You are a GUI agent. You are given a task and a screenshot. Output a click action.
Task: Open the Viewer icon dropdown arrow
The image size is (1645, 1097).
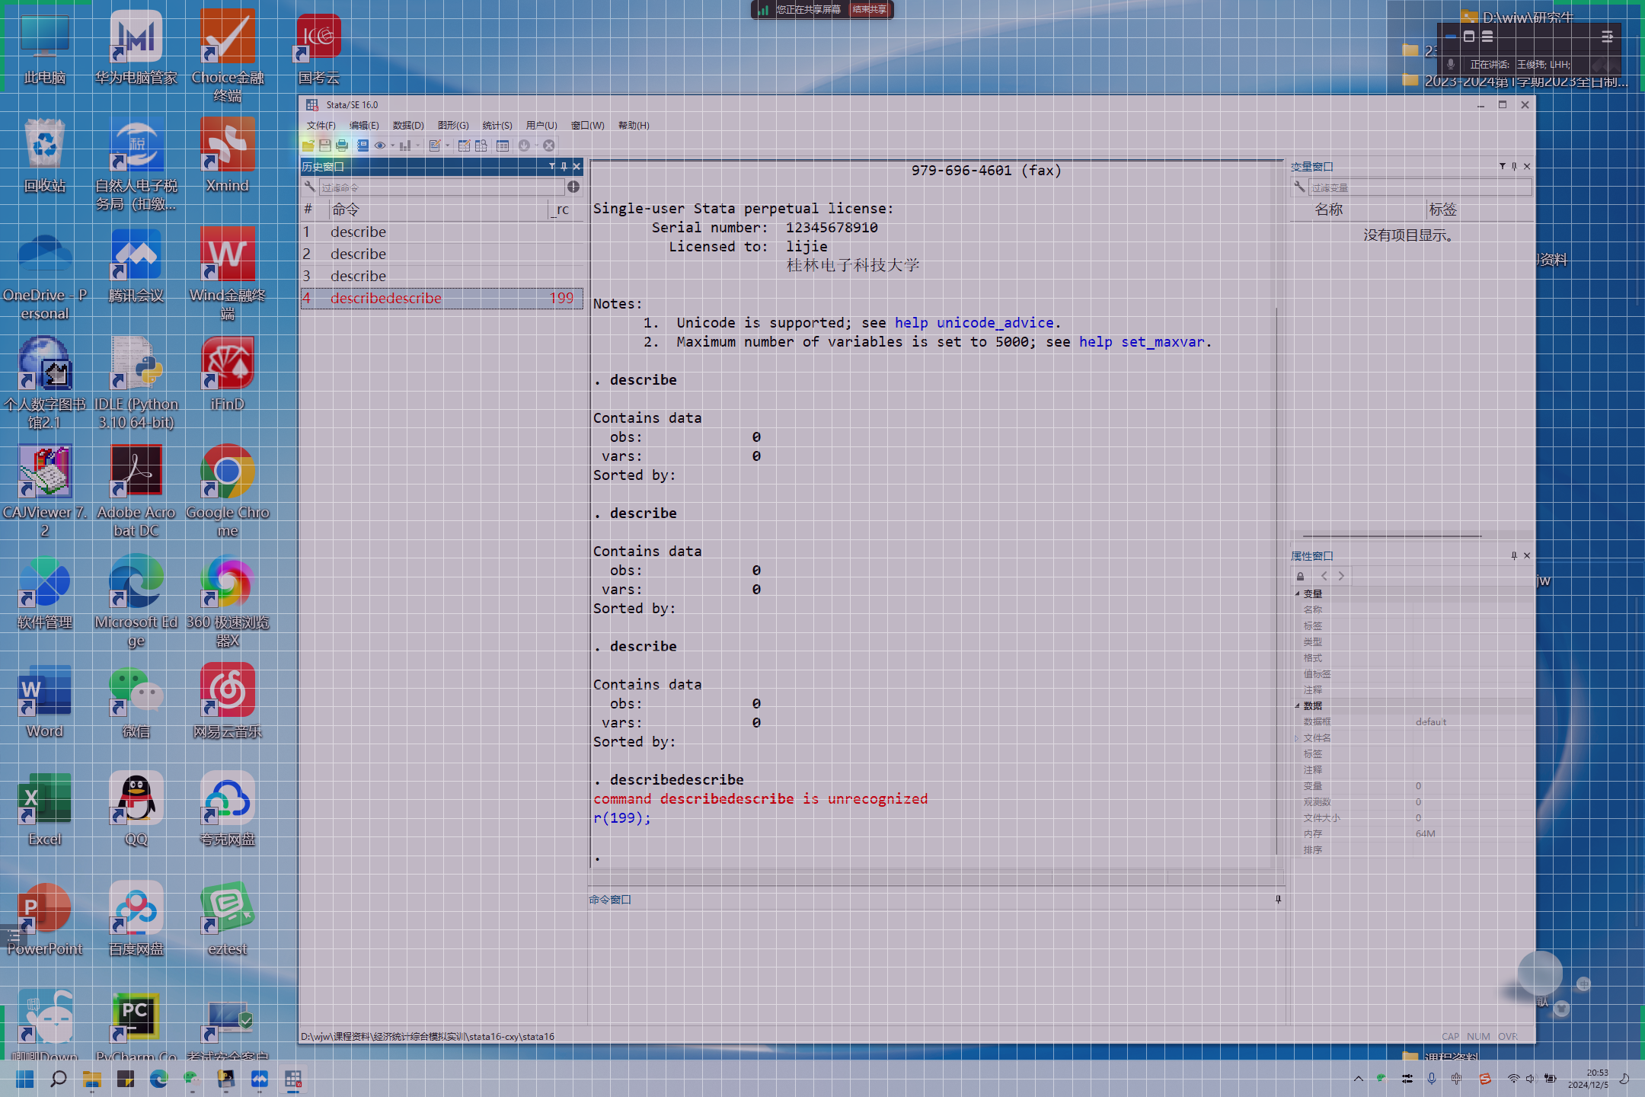[x=392, y=146]
